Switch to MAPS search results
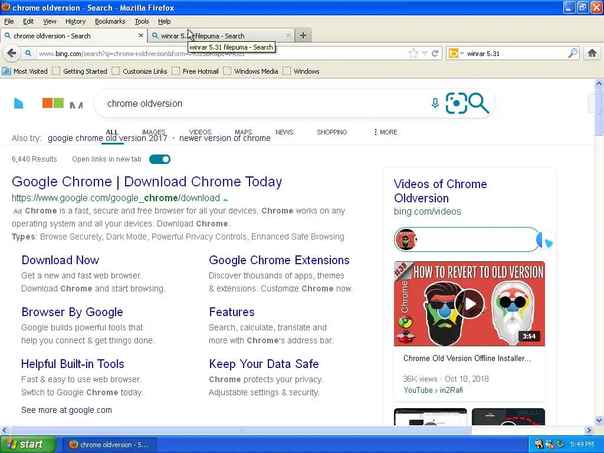 point(244,132)
